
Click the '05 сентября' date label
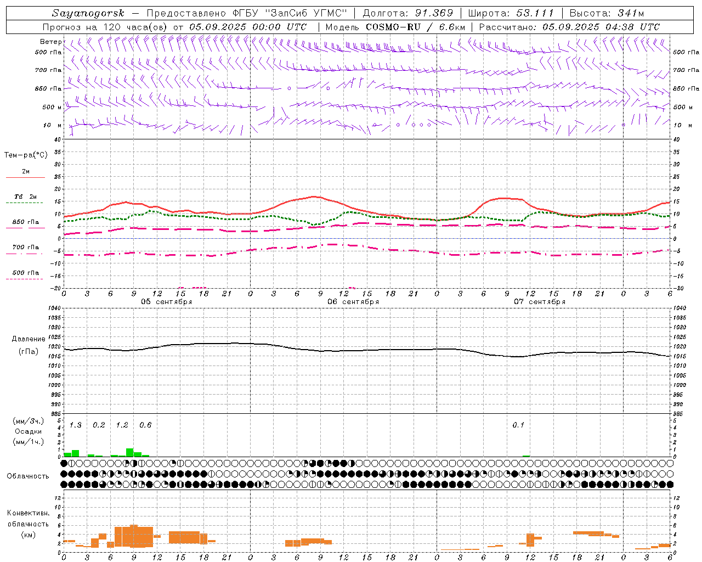(167, 302)
